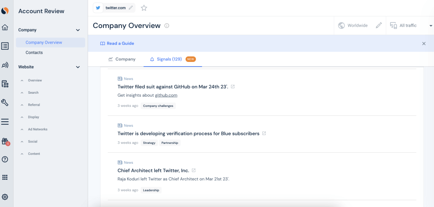Click the Company challenges tag
Screen dimensions: 434x207
click(158, 106)
